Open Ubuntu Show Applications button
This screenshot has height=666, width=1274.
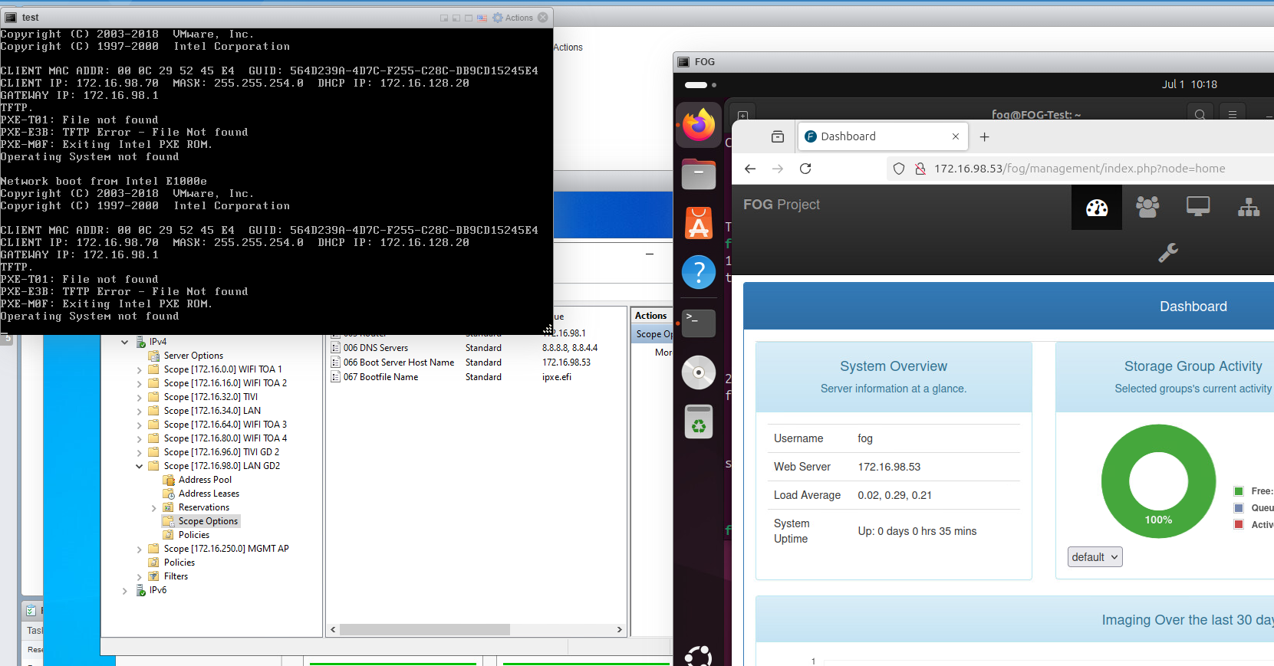pos(698,656)
